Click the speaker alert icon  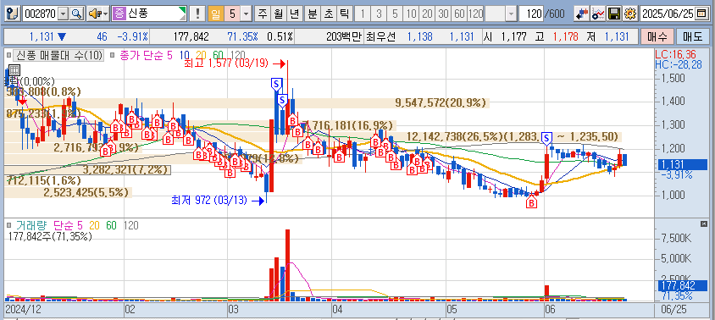(x=95, y=14)
